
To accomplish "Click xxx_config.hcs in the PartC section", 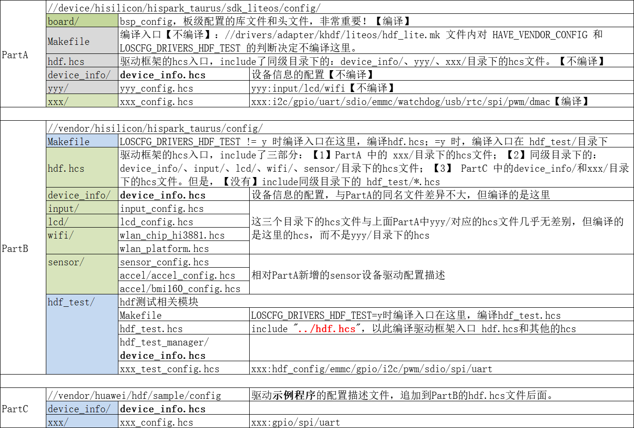I will (x=184, y=421).
